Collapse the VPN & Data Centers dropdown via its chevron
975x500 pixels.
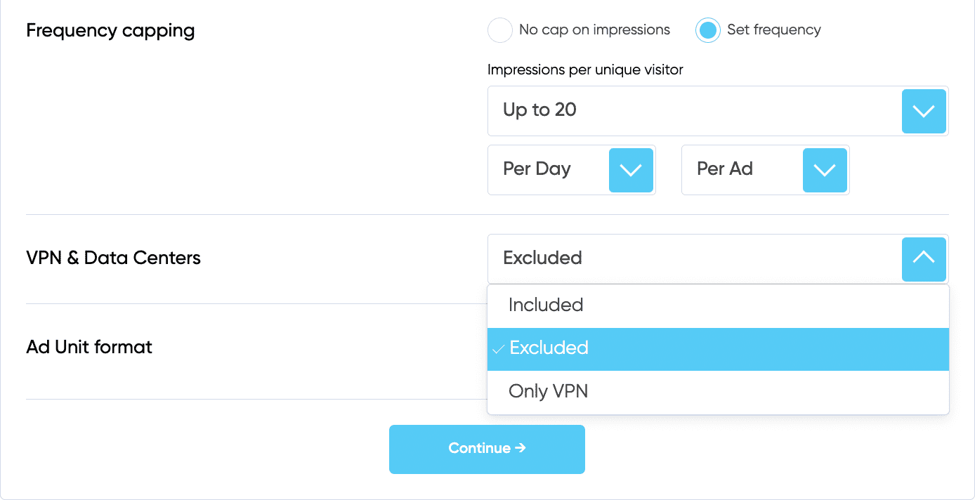(x=924, y=259)
